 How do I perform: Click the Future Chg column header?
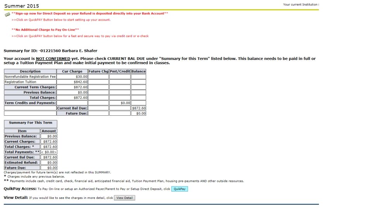pos(98,71)
